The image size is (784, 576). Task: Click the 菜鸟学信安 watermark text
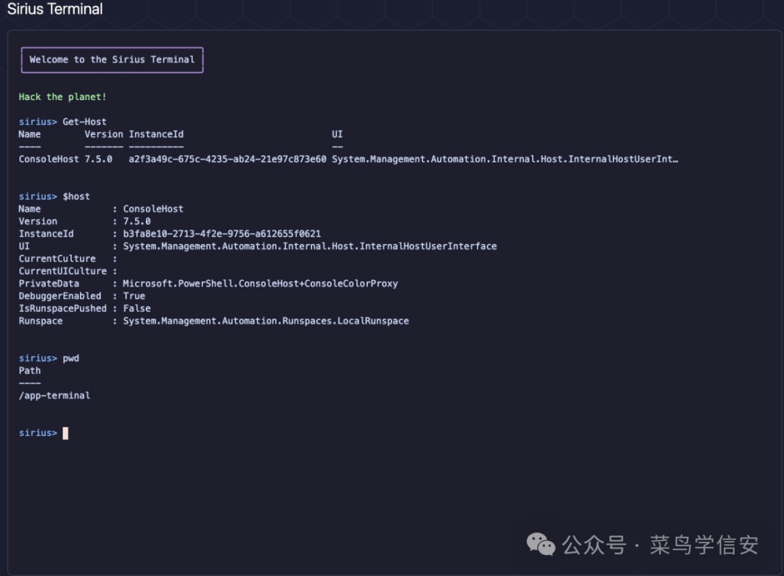[703, 545]
